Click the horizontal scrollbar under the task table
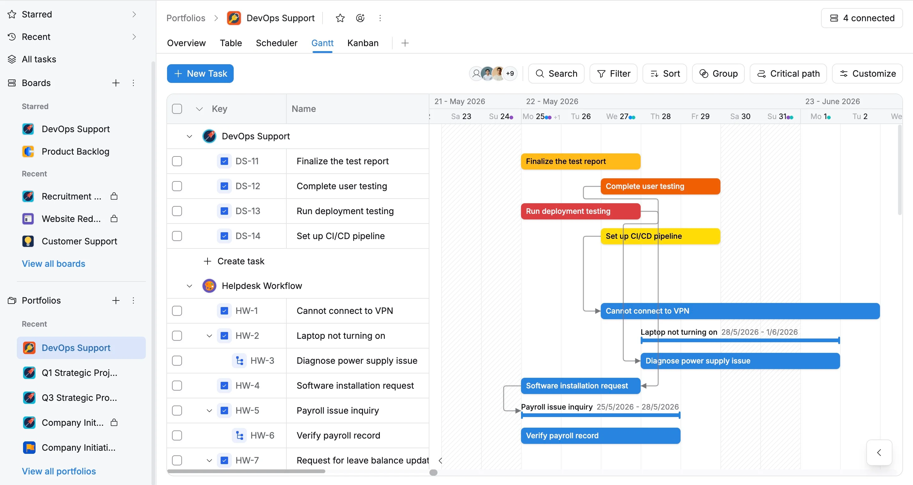 246,471
